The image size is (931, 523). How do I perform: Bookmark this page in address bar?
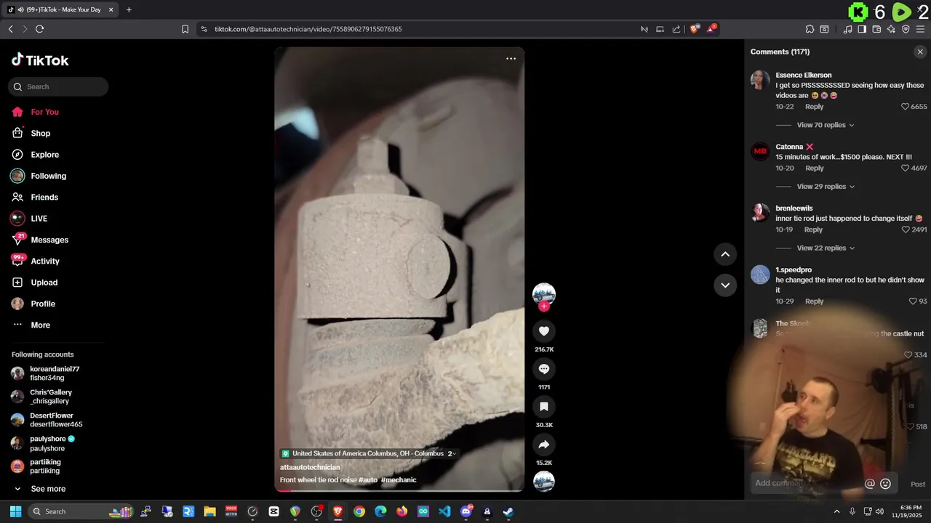pos(185,29)
